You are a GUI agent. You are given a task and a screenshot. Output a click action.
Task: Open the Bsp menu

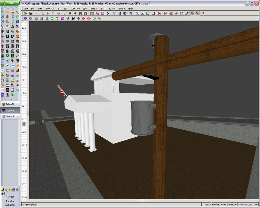(x=59, y=8)
